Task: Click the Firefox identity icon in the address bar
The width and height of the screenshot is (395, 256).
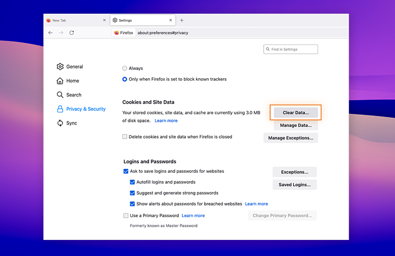Action: pos(117,33)
